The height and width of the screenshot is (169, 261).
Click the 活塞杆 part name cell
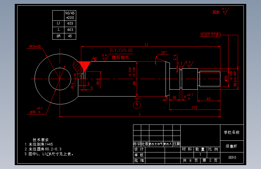[232, 146]
